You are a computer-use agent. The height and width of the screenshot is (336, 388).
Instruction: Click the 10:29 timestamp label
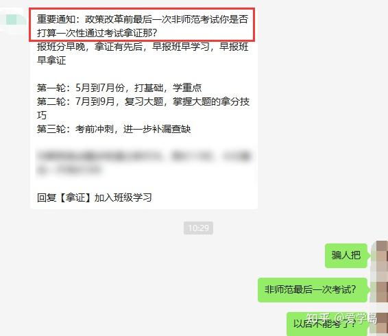[x=198, y=228]
